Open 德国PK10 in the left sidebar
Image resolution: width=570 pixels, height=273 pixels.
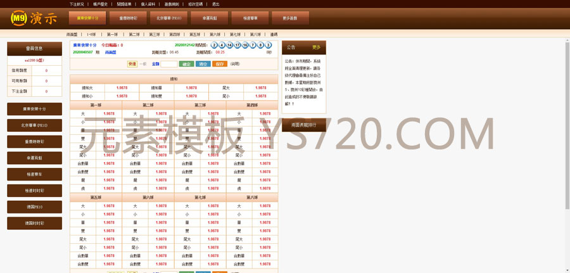pyautogui.click(x=35, y=207)
